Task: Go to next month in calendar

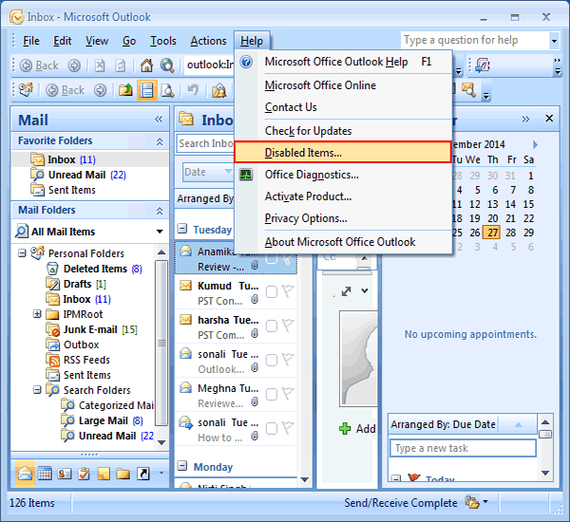Action: click(535, 144)
